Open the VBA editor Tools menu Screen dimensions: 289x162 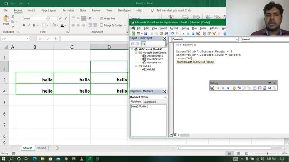point(203,28)
